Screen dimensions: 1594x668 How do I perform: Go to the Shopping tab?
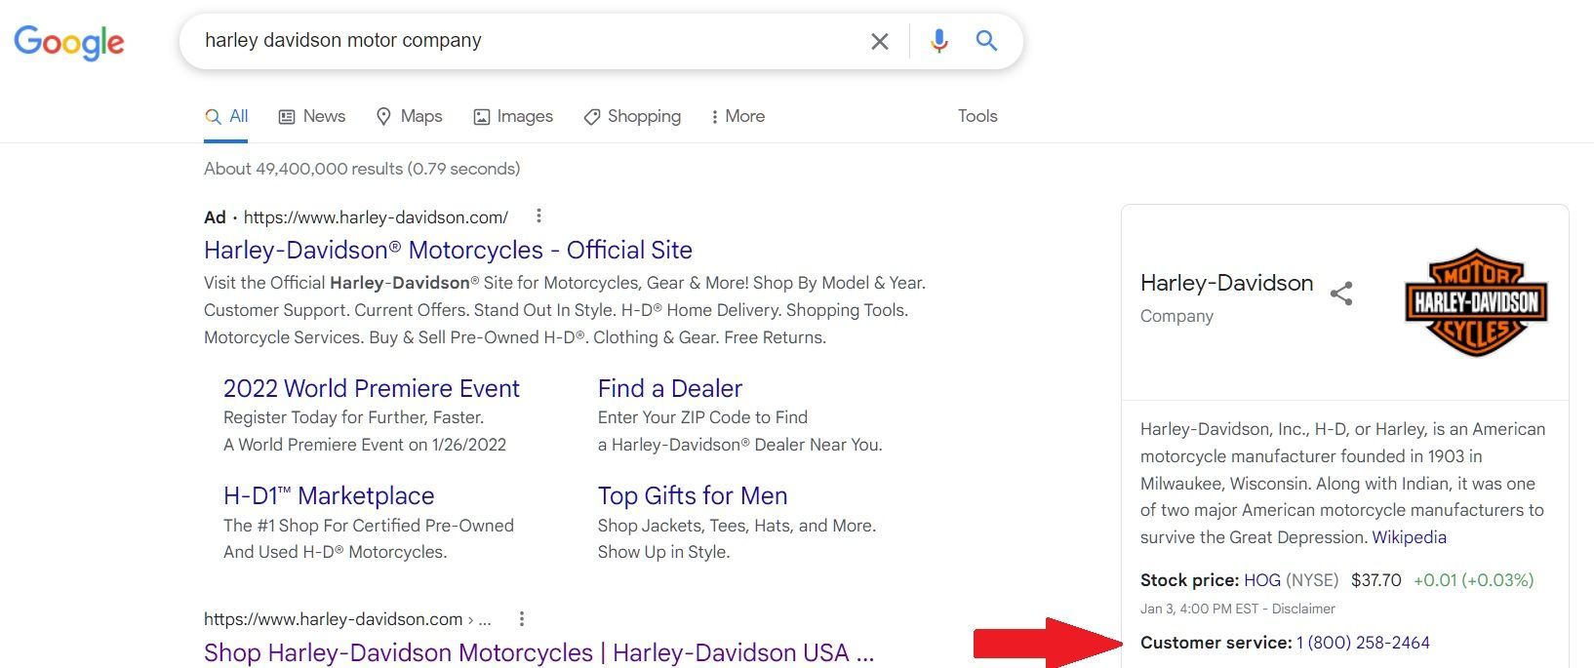coord(632,116)
